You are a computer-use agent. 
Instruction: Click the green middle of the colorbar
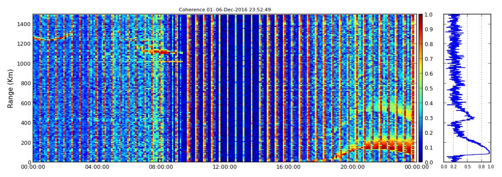(x=421, y=88)
